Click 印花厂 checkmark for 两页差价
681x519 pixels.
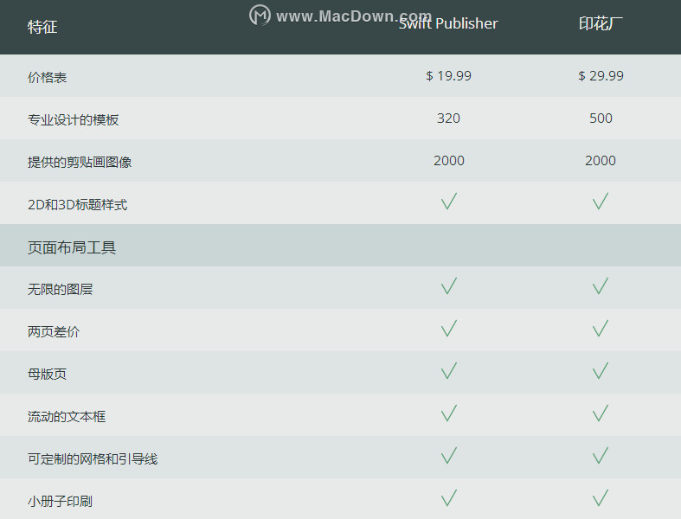[x=601, y=329]
